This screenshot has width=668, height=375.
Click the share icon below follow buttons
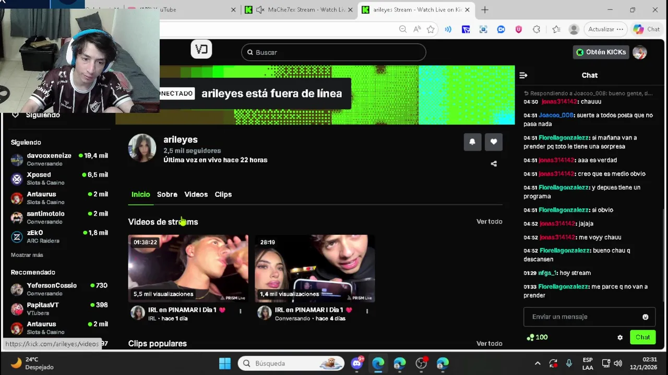pos(494,164)
